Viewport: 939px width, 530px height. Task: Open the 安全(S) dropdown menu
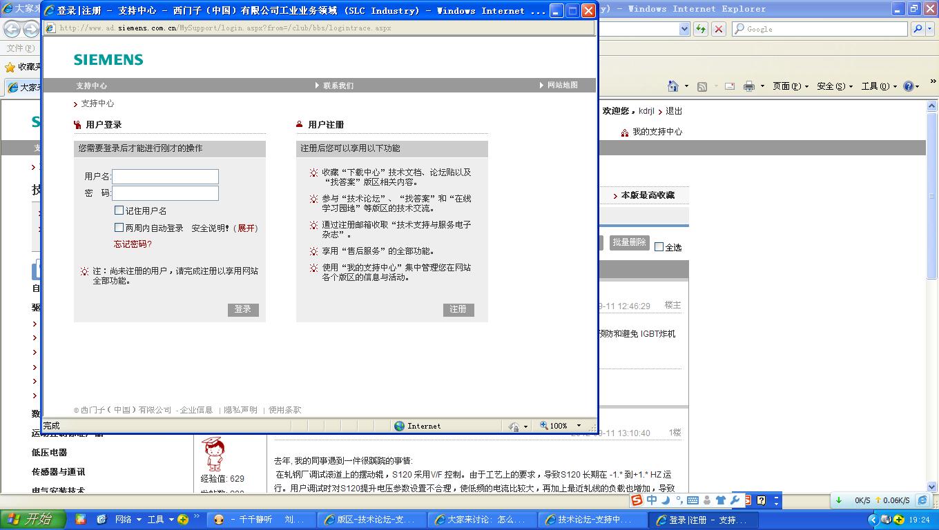pos(835,86)
